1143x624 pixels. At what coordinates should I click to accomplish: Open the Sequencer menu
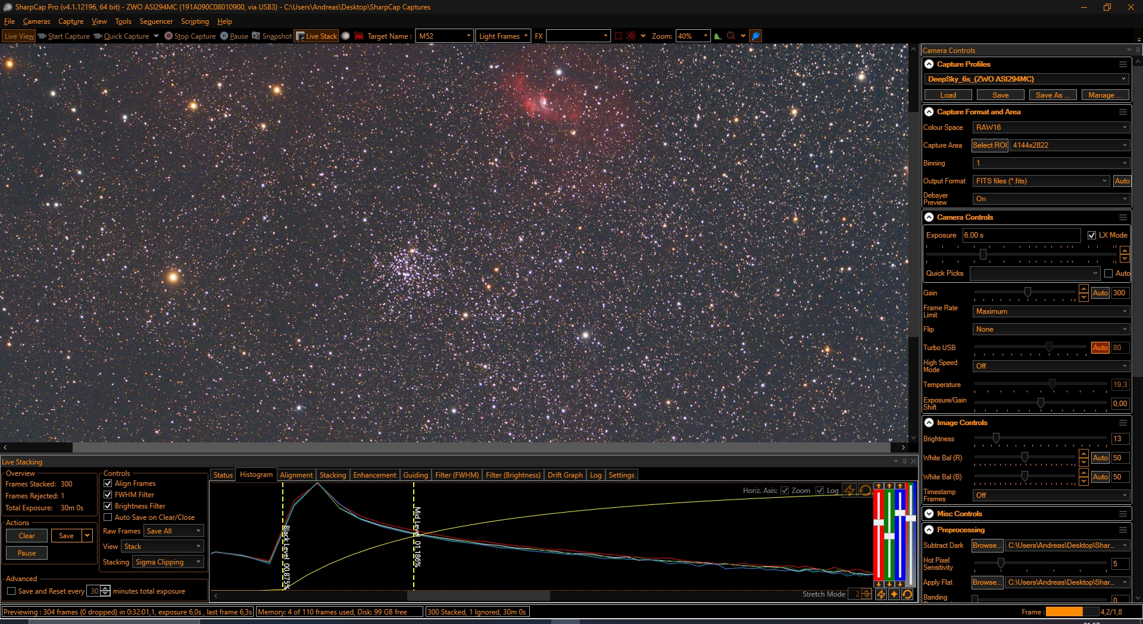click(x=156, y=21)
